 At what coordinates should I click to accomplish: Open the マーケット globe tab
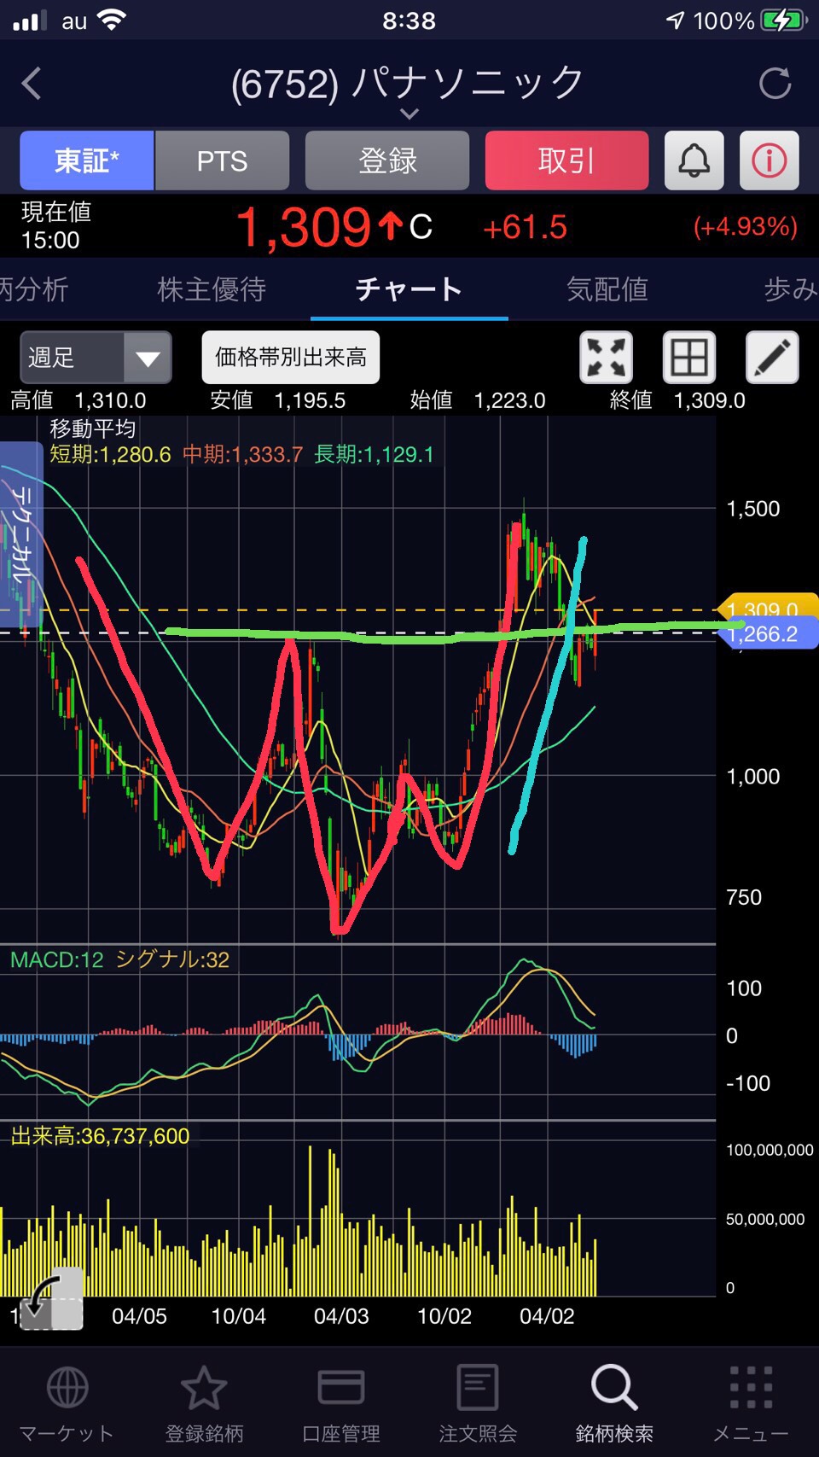coord(67,1403)
